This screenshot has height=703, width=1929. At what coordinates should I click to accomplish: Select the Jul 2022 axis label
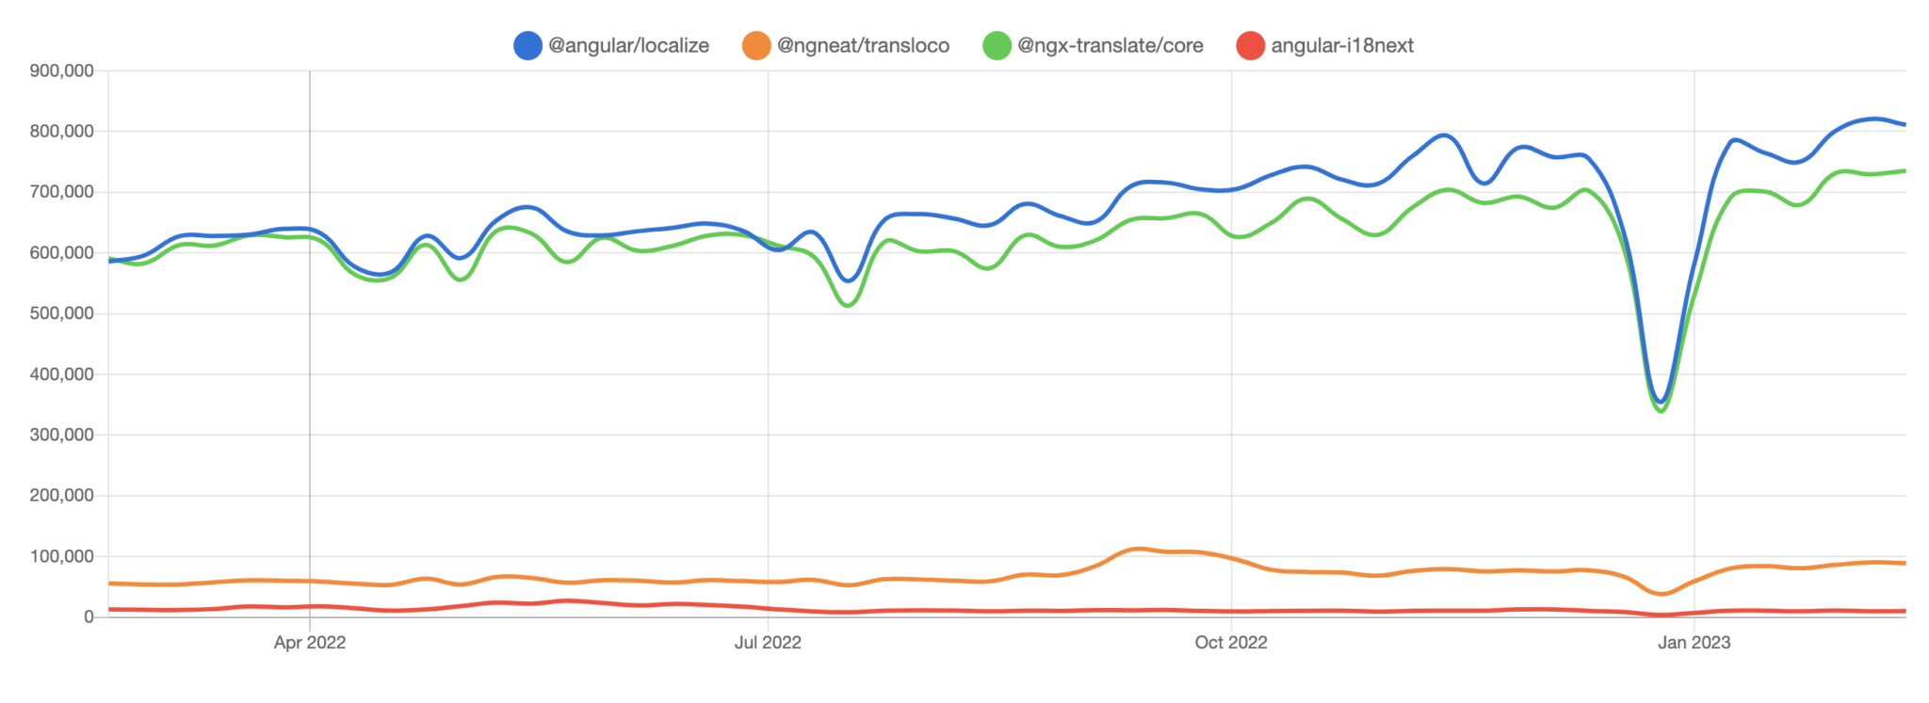pos(768,643)
